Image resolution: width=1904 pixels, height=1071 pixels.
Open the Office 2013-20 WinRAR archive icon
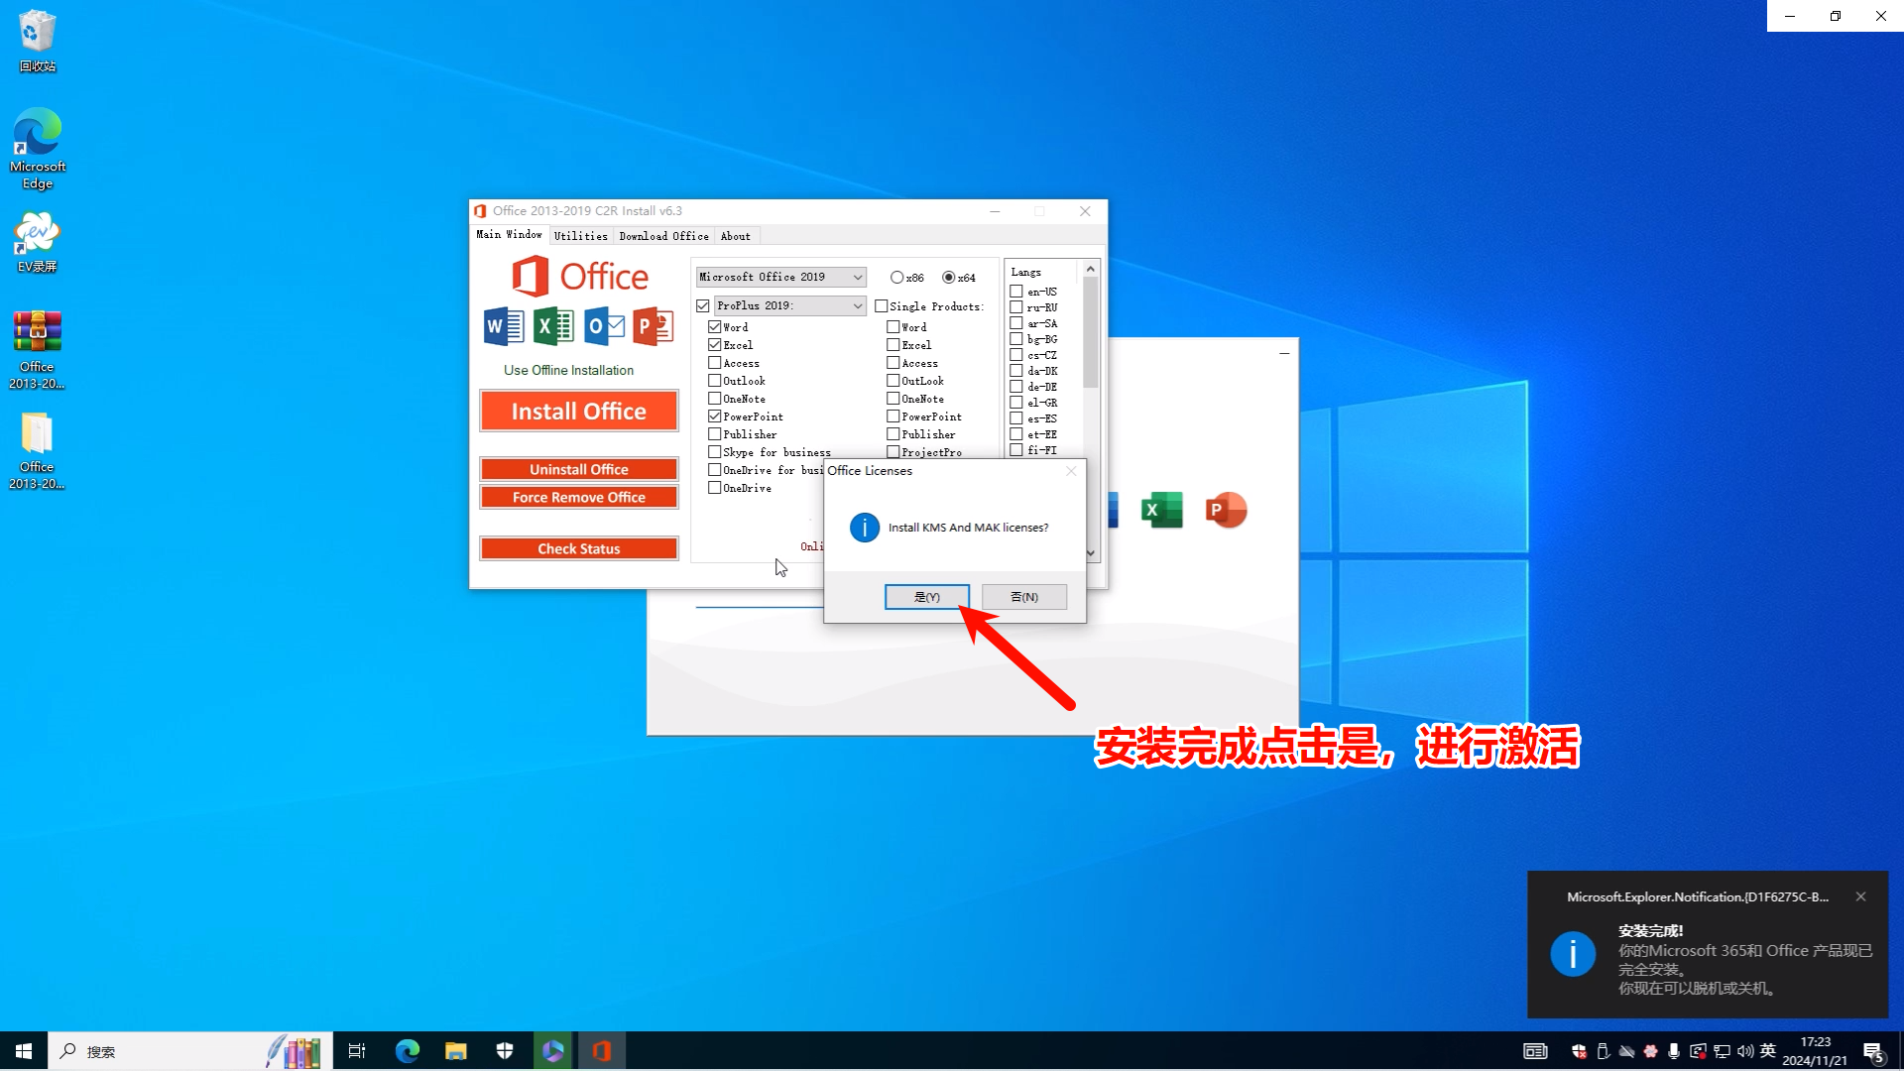[37, 349]
